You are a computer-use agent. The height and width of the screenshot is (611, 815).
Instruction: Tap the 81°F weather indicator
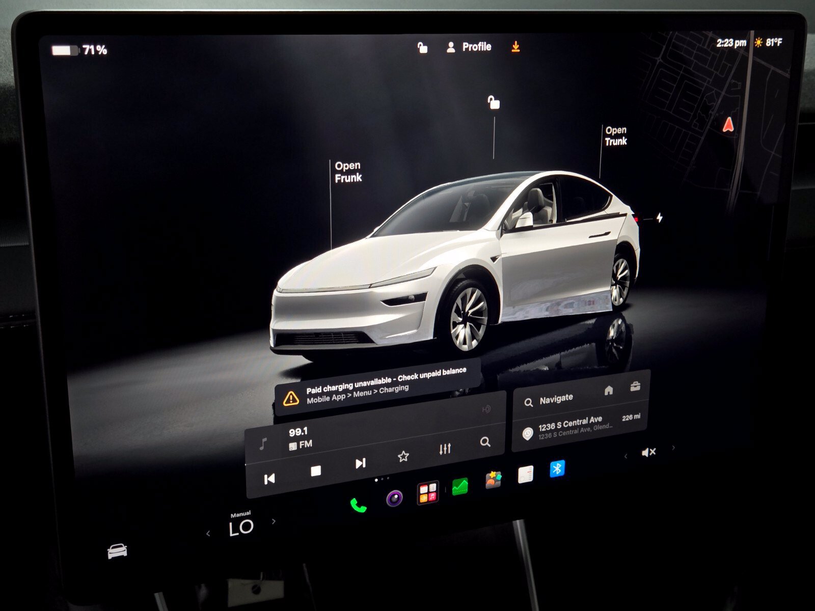tap(768, 43)
